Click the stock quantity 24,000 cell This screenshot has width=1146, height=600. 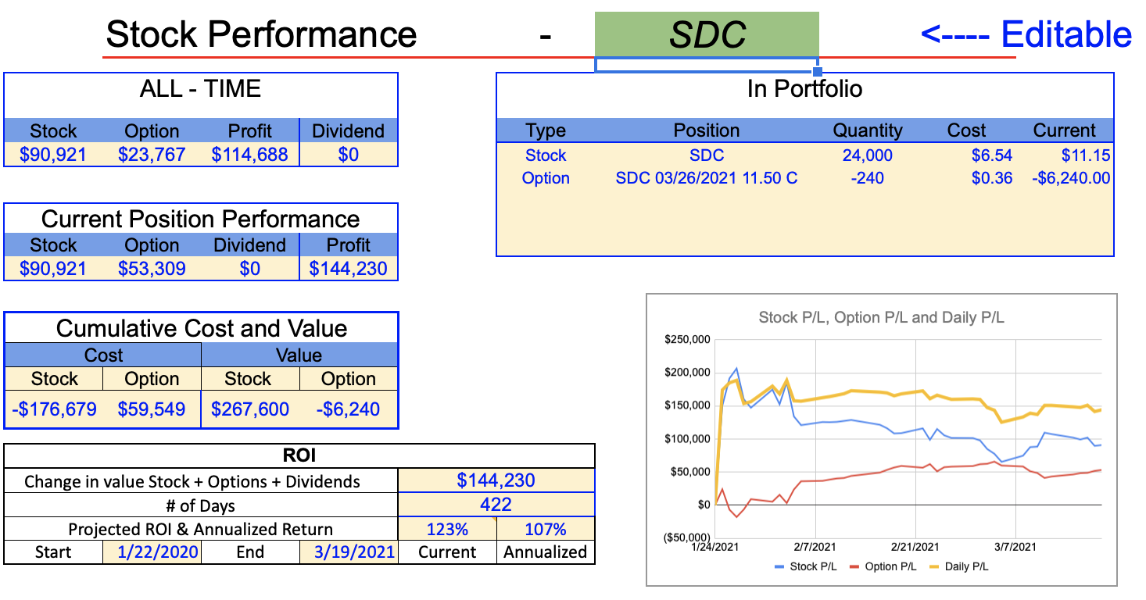click(x=867, y=155)
